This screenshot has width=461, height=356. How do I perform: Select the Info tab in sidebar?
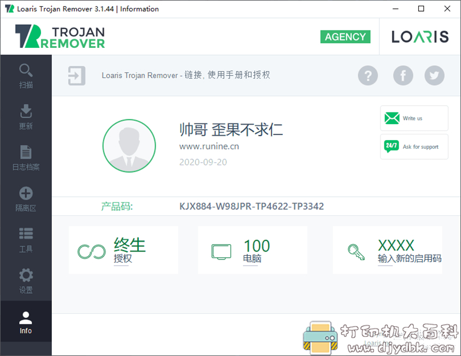point(26,322)
